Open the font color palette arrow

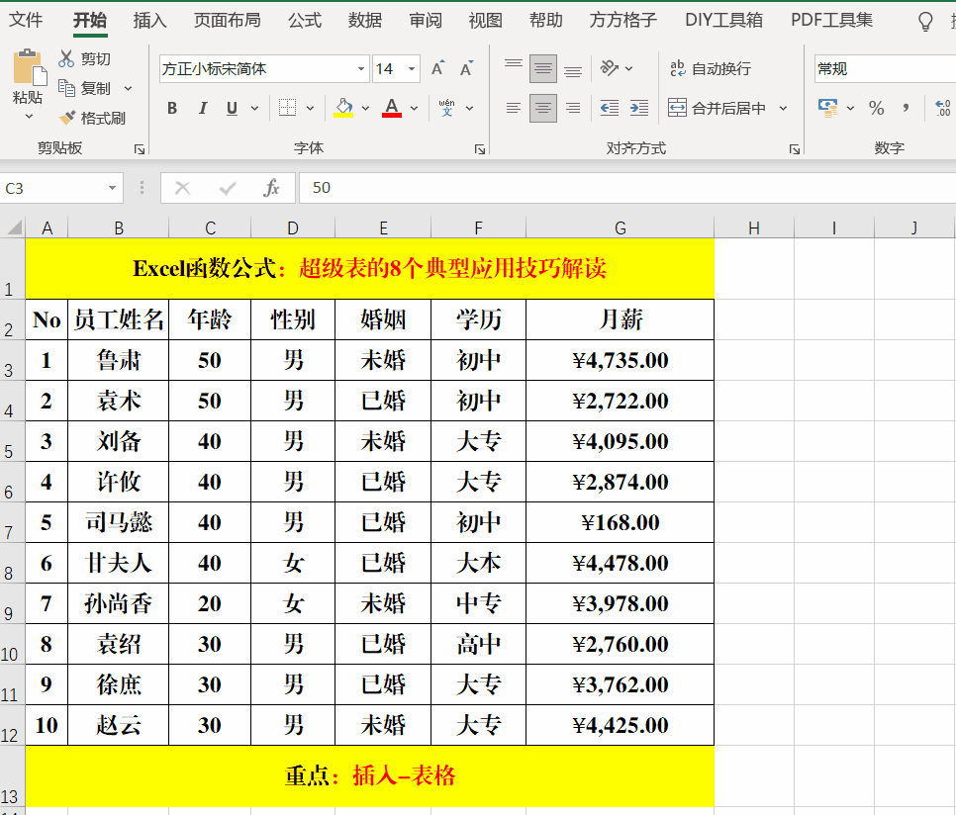pos(414,108)
